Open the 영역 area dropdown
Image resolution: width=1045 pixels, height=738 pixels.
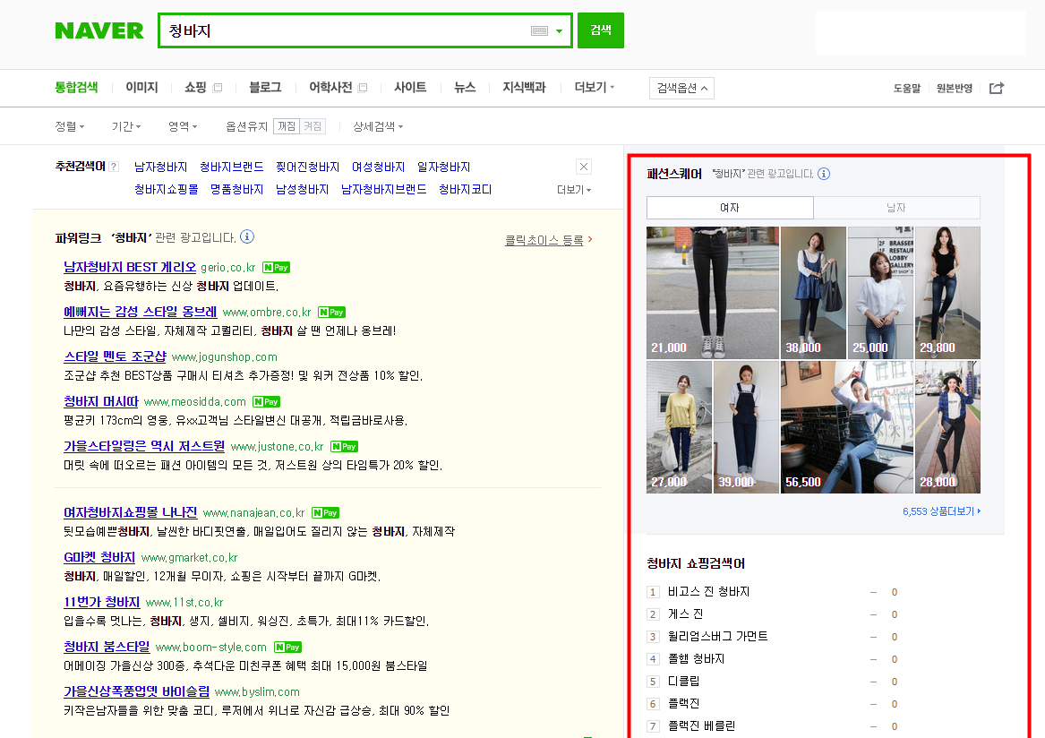pyautogui.click(x=183, y=126)
